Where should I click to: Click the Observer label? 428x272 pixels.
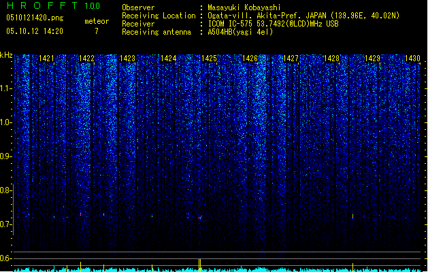coord(138,7)
